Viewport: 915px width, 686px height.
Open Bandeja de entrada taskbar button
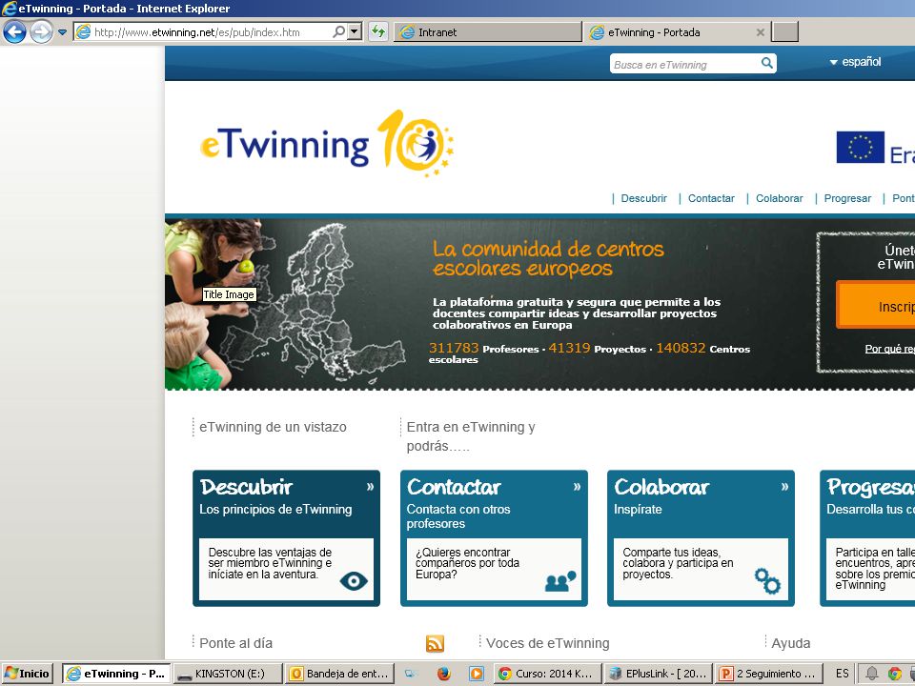339,674
